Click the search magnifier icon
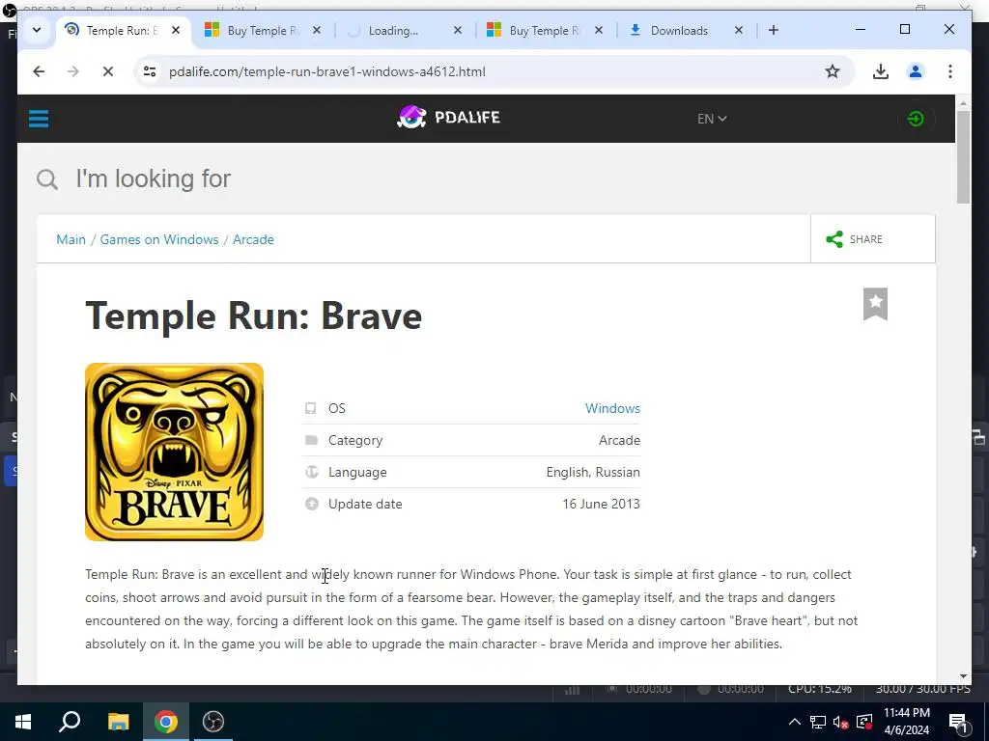 [46, 178]
